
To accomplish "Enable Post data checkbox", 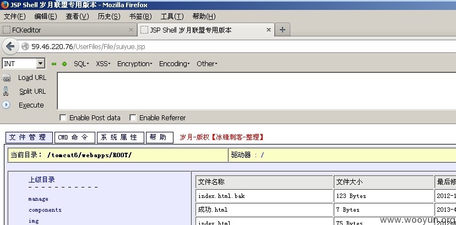I will click(x=63, y=117).
